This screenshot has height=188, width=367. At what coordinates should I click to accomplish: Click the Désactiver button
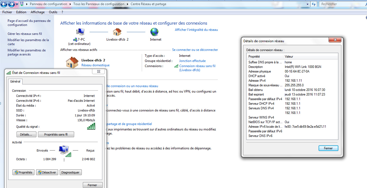click(47, 172)
